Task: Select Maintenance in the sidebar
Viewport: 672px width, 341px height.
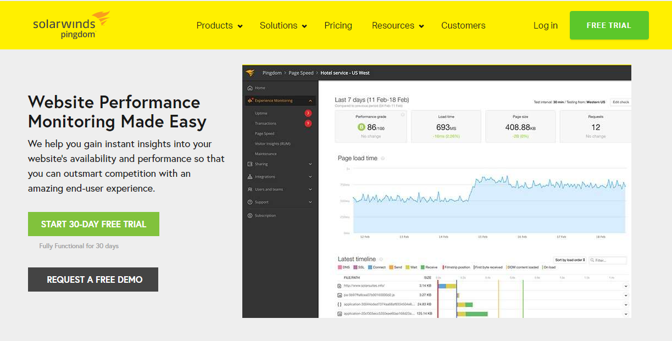Action: (x=265, y=154)
